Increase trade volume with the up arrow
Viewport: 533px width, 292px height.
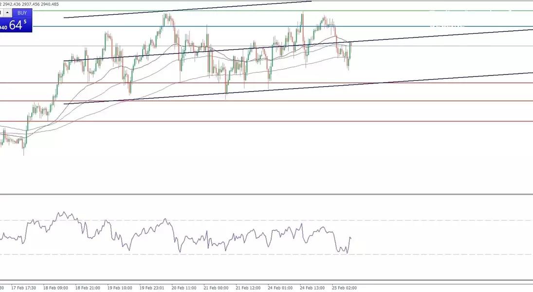tap(7, 13)
